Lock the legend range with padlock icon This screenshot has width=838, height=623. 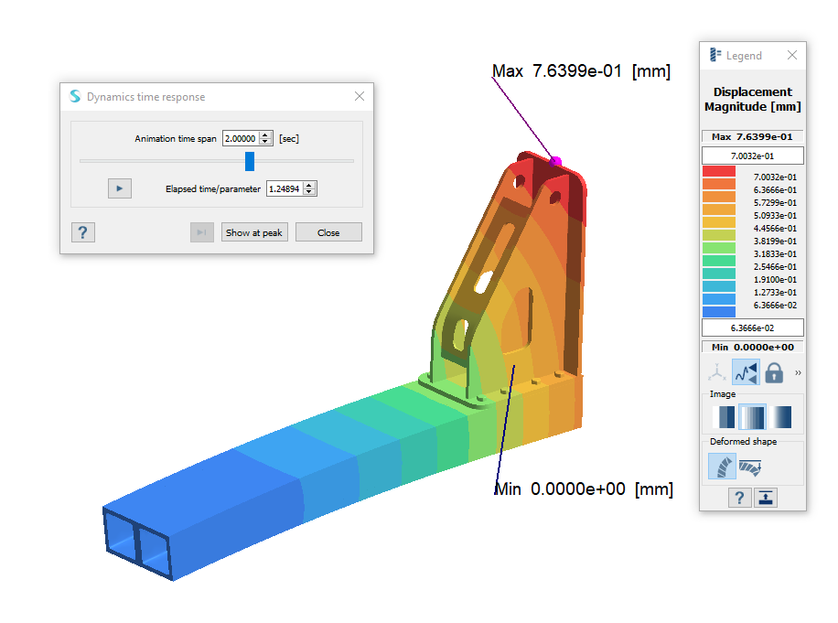(x=774, y=372)
